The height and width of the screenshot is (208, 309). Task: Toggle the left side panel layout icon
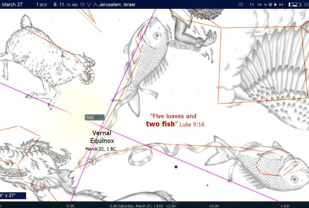pos(291,5)
